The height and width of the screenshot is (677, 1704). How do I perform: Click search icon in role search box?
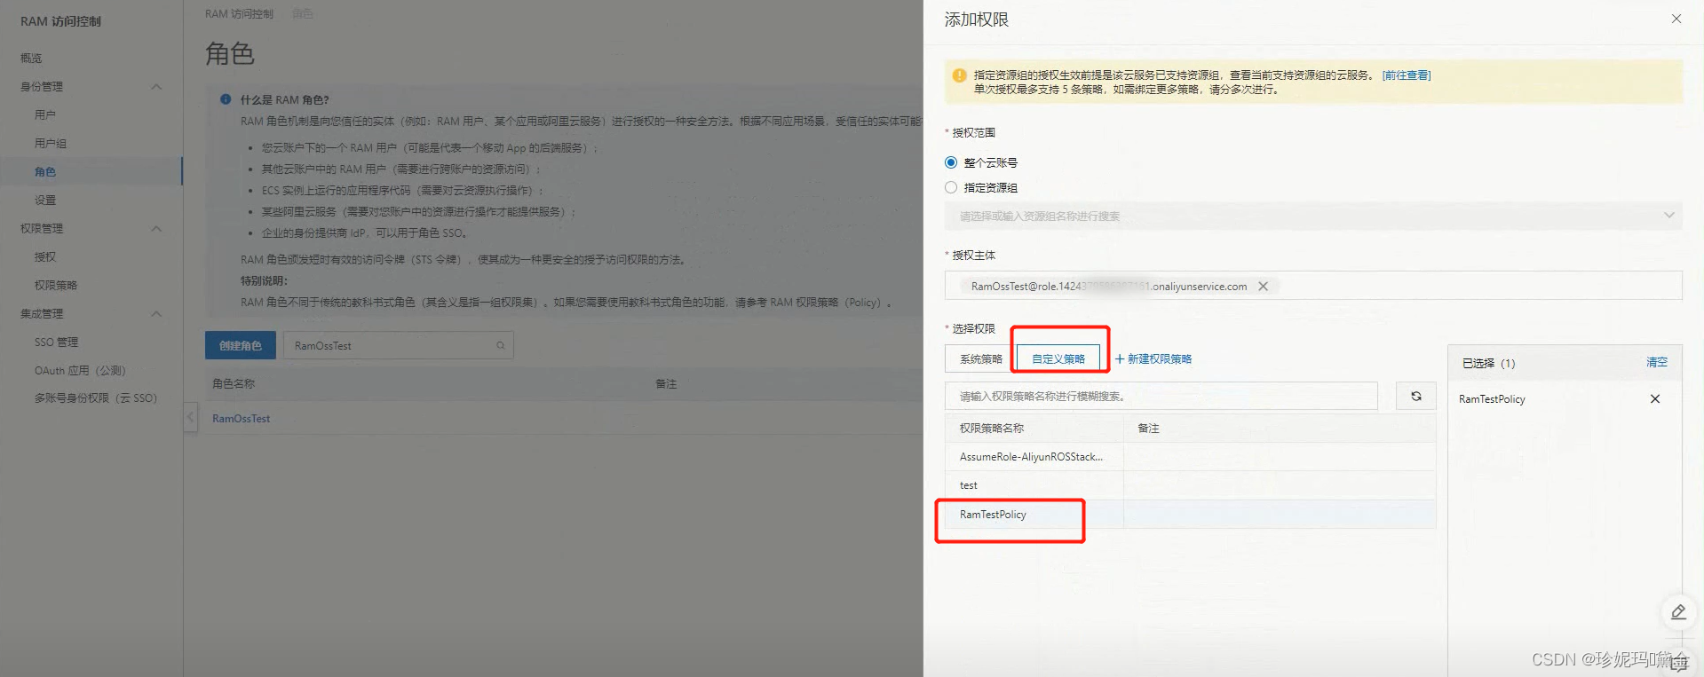(501, 345)
